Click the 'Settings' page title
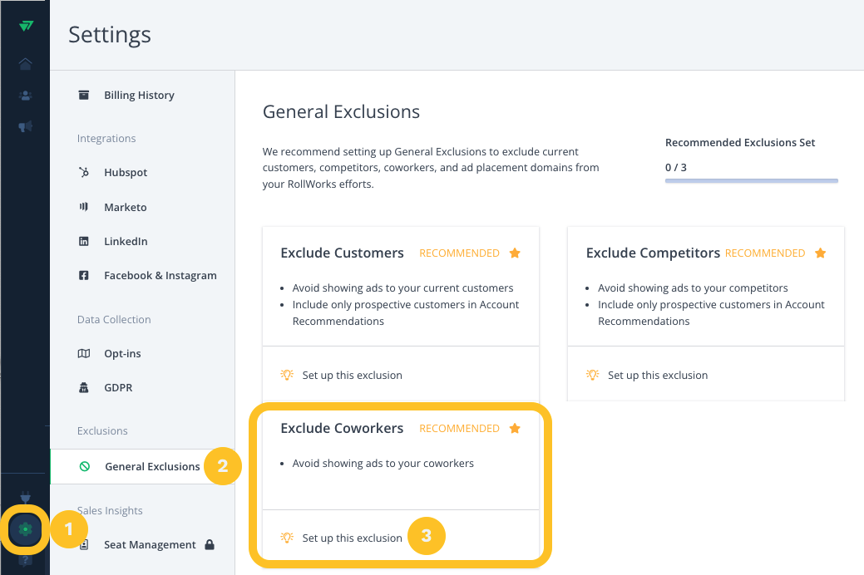 point(110,35)
